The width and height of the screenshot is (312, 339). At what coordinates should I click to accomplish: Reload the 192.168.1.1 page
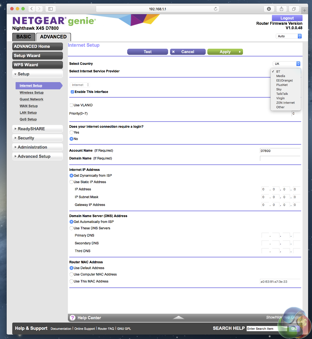pos(215,9)
